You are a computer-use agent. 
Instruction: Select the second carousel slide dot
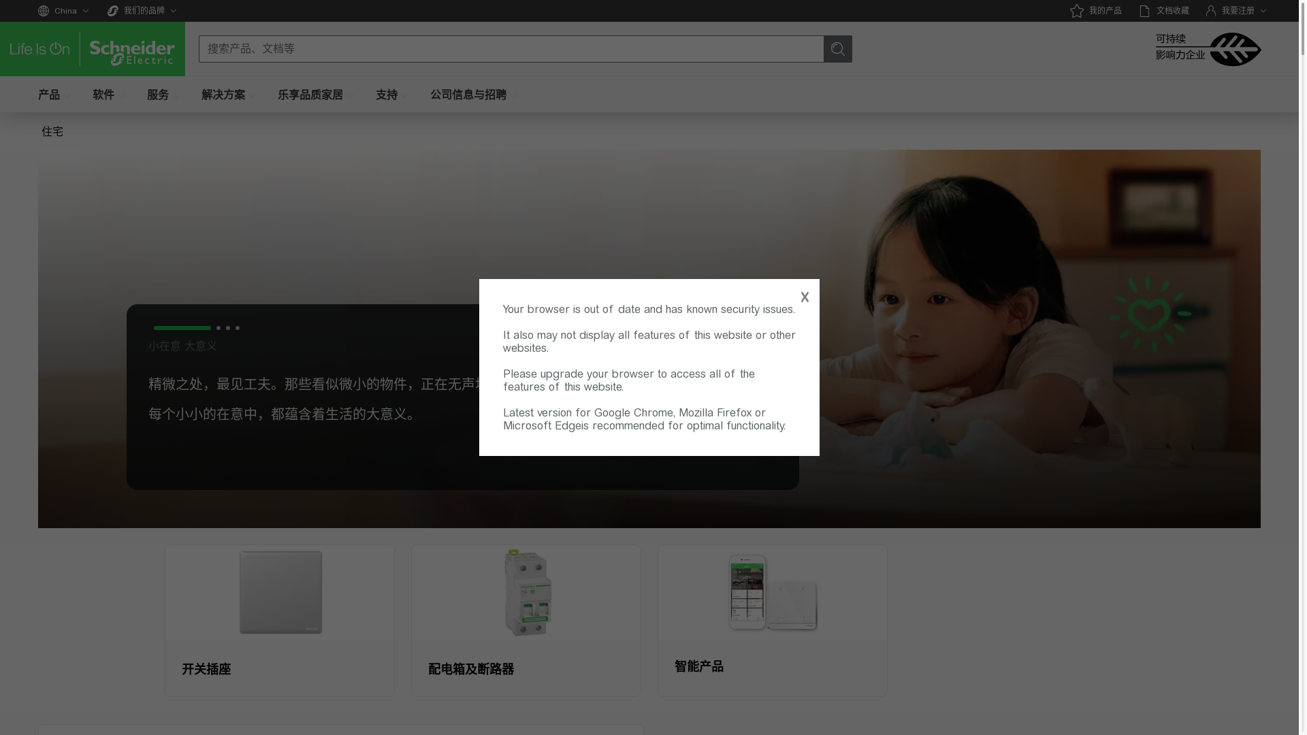click(x=219, y=328)
